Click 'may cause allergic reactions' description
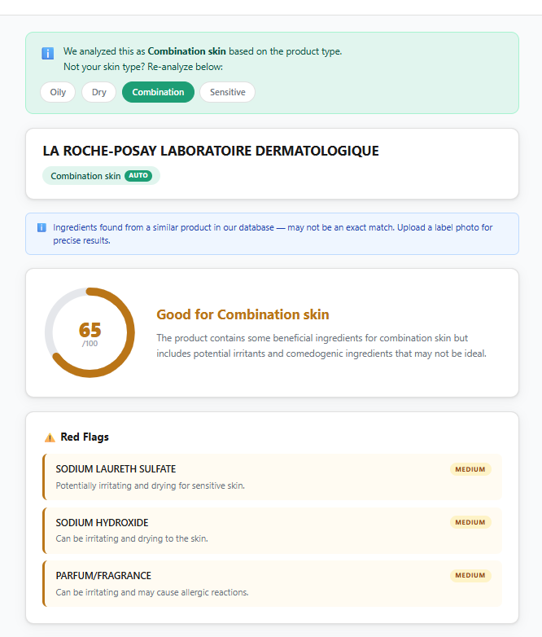This screenshot has width=542, height=637. [x=152, y=592]
